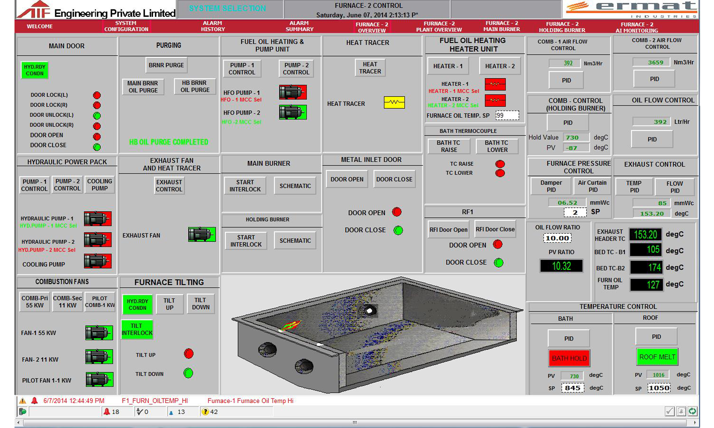Toggle the ROOF MELT mode button
Viewport: 714px width, 428px height.
point(657,357)
